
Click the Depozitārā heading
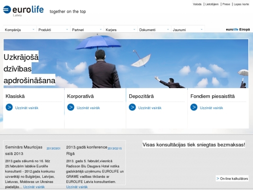click(142, 96)
